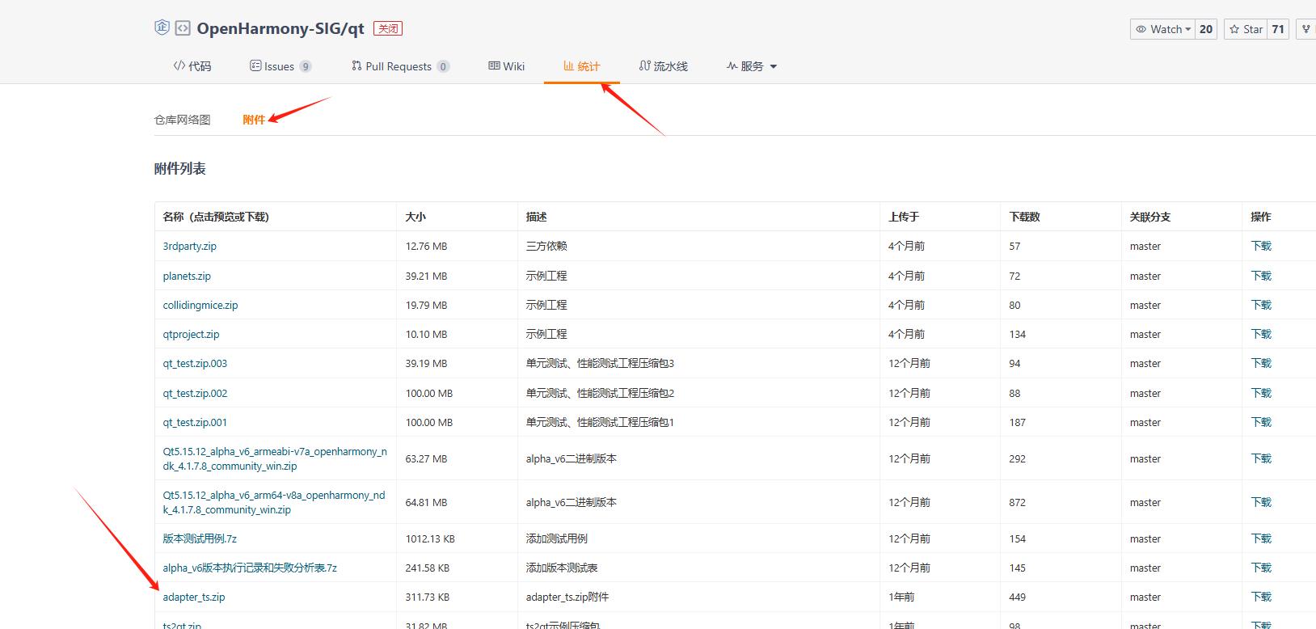Click the 12.76 MB size cell
1316x629 pixels.
click(x=426, y=246)
